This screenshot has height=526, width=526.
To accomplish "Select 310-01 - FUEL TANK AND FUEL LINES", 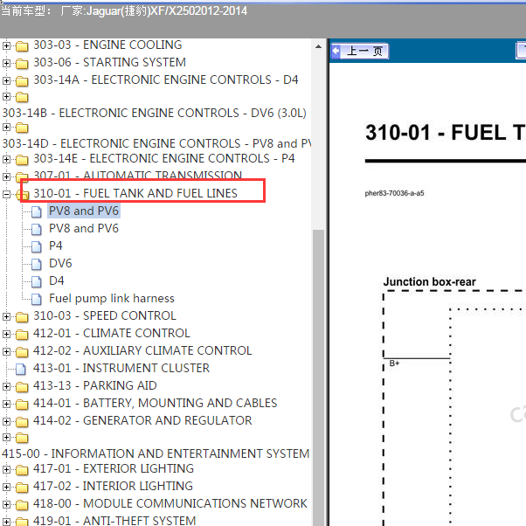I will pos(135,193).
